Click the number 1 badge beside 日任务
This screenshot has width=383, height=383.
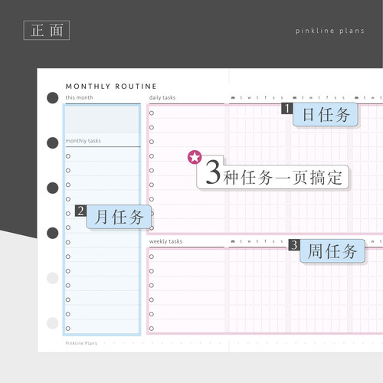tap(287, 108)
